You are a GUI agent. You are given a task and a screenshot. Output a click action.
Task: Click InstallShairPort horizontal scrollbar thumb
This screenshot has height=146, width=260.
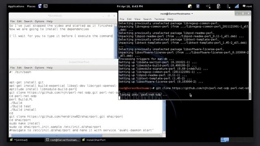click(x=57, y=135)
